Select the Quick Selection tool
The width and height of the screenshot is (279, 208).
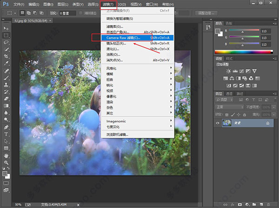[6, 49]
